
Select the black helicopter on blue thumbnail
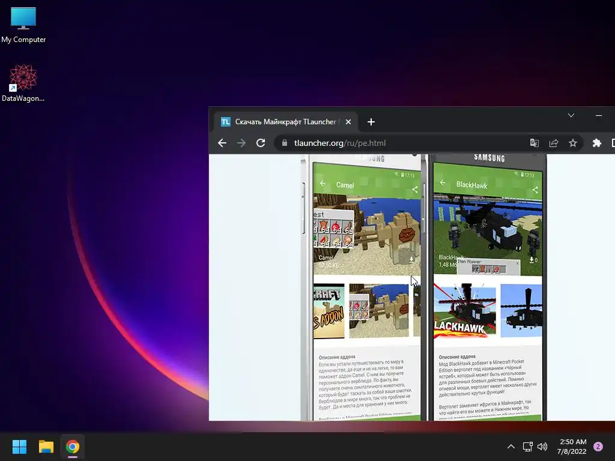click(521, 311)
